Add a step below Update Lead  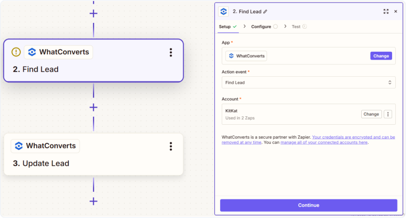[93, 201]
